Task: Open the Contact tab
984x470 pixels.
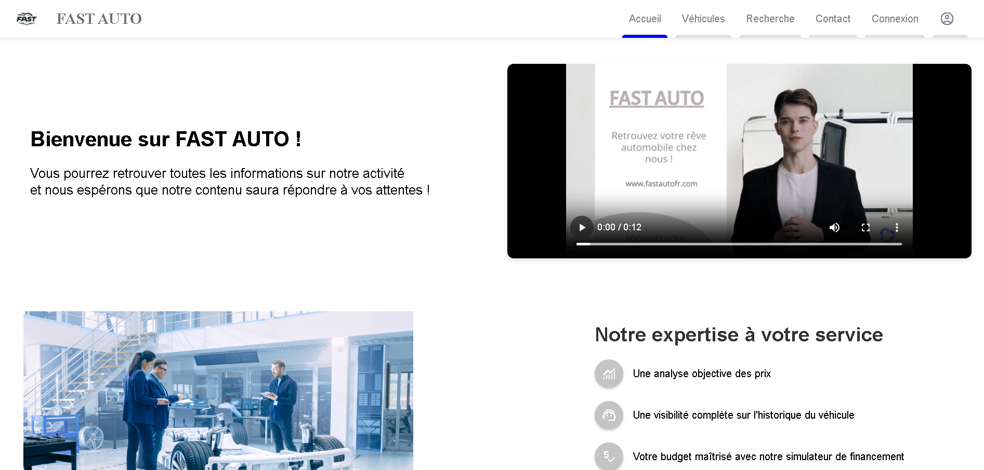Action: tap(833, 19)
